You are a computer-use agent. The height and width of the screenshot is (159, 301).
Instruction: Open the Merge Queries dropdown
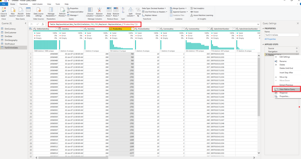(178, 8)
